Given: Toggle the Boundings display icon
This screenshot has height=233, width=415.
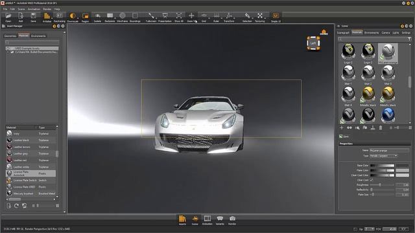Looking at the screenshot, I should [x=135, y=16].
